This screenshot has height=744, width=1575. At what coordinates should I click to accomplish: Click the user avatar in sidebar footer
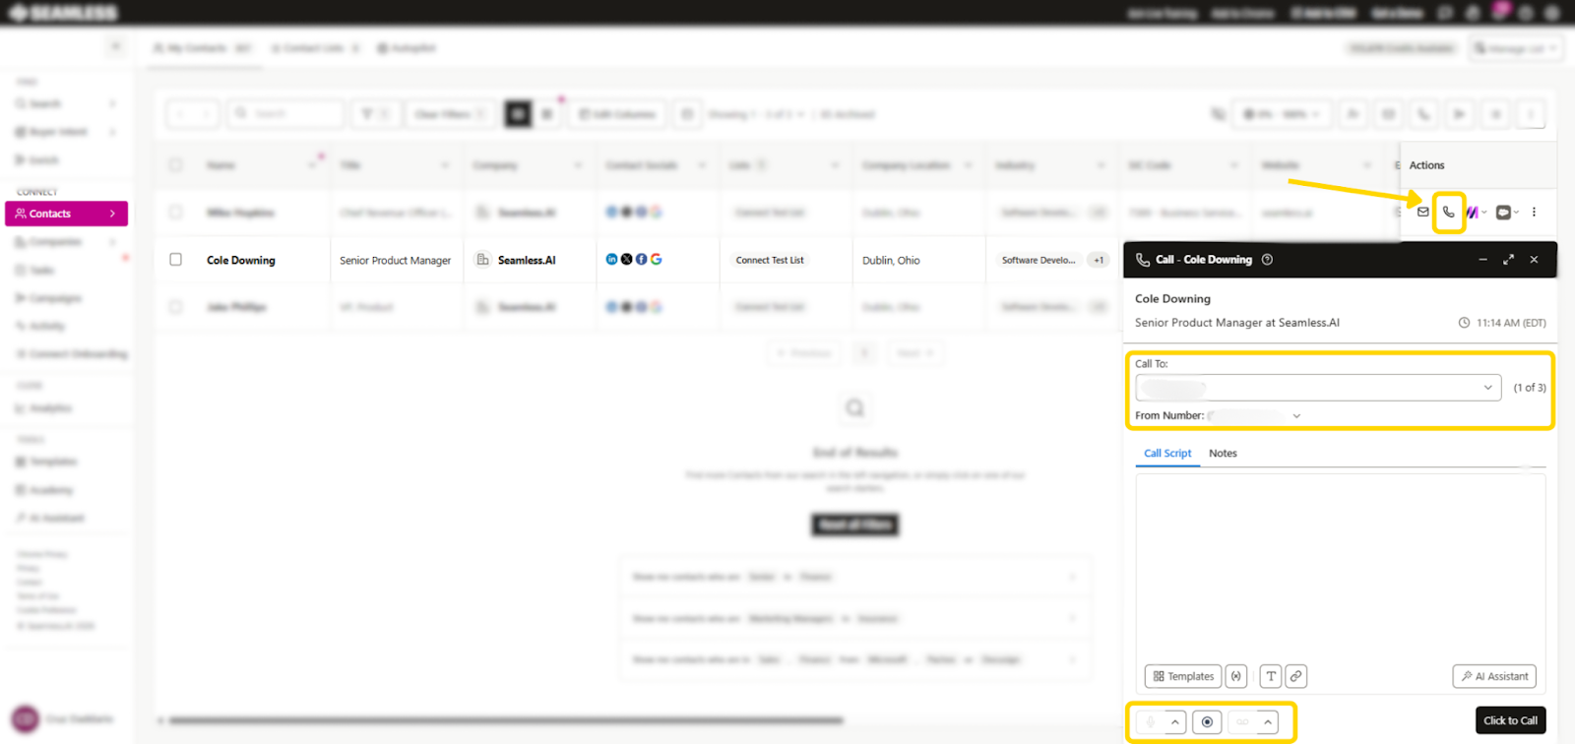pos(26,718)
